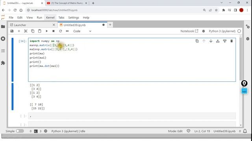Screen dimensions: 252x141
Task: Click the Mode: Edit status text
Action: click(175, 131)
